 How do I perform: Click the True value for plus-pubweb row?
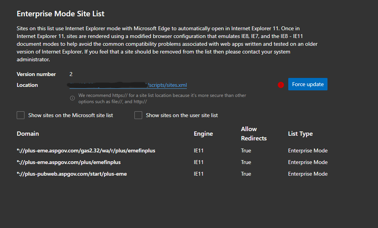(246, 174)
